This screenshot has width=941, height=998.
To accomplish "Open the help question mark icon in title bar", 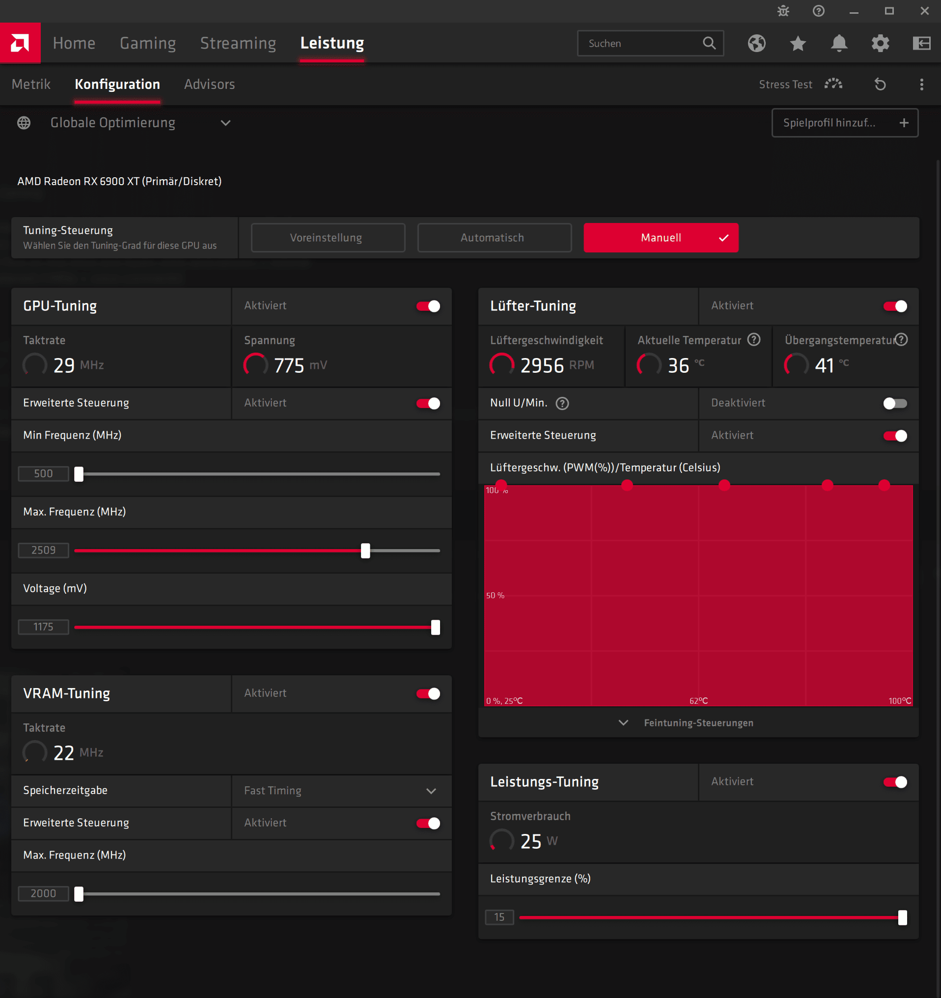I will 819,11.
